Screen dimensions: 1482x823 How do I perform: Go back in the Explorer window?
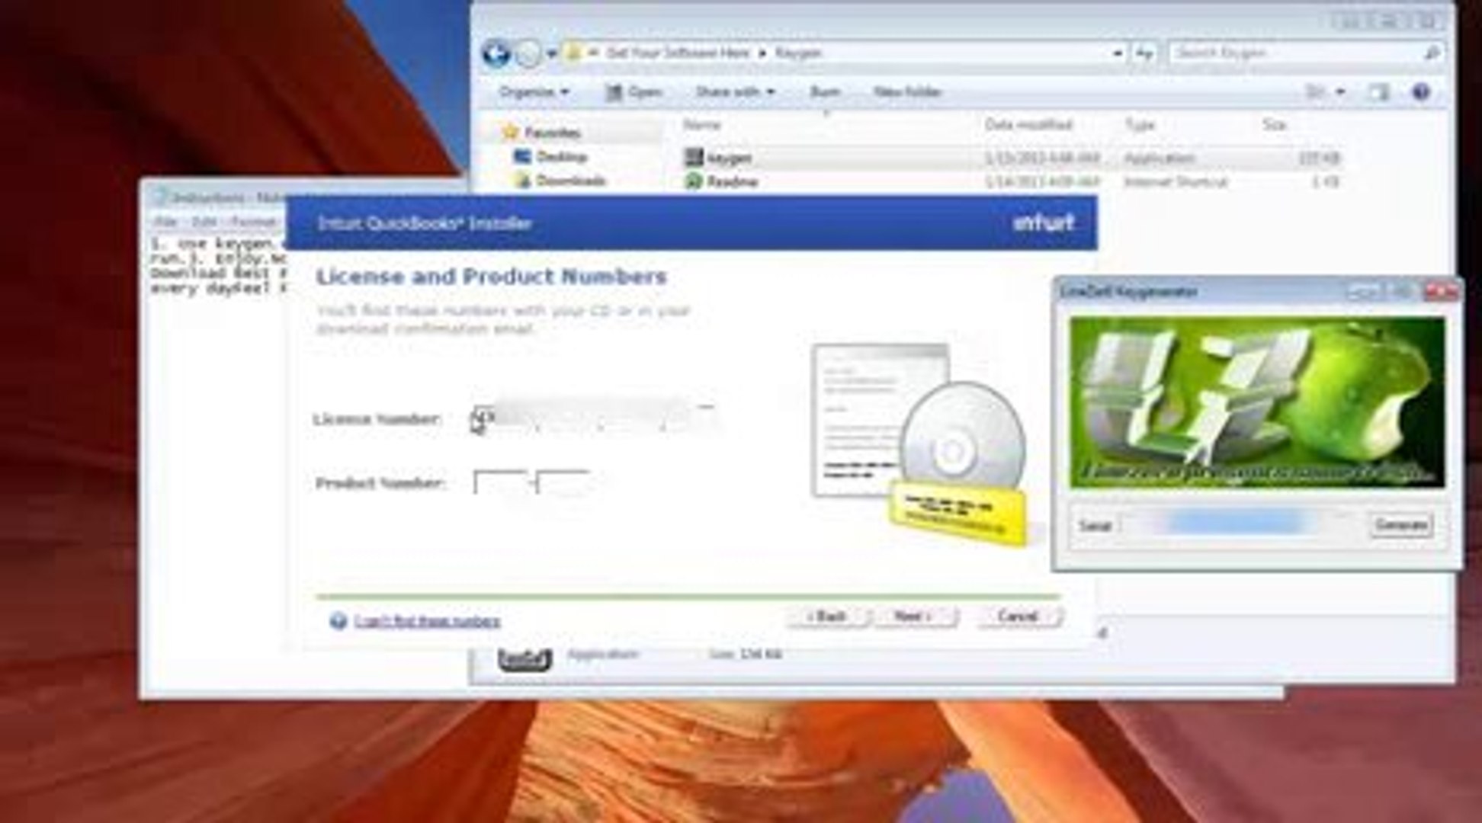pyautogui.click(x=496, y=53)
